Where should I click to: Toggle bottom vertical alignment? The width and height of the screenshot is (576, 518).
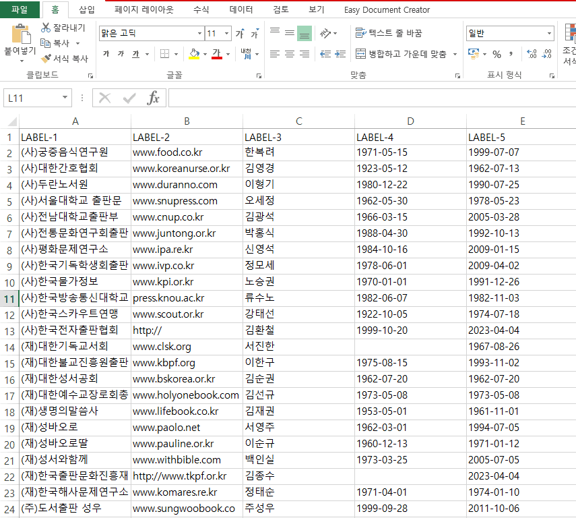click(x=304, y=34)
